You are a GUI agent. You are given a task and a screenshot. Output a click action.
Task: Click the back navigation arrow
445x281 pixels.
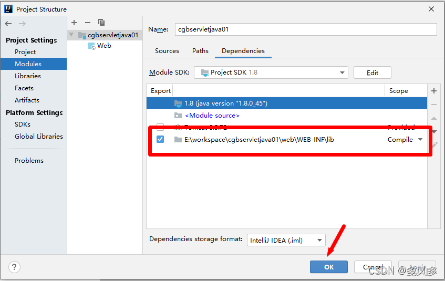(x=8, y=24)
